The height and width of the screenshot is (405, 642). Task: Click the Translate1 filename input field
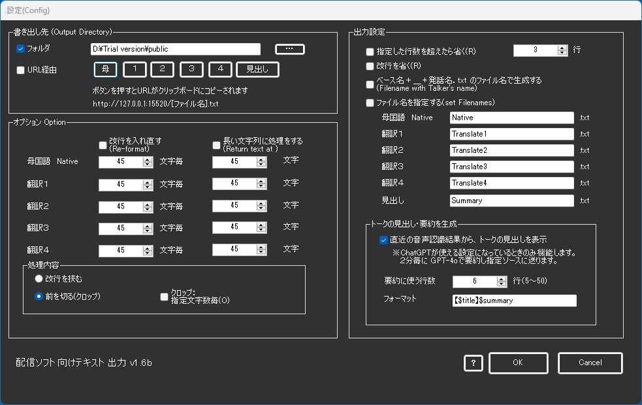pyautogui.click(x=512, y=134)
